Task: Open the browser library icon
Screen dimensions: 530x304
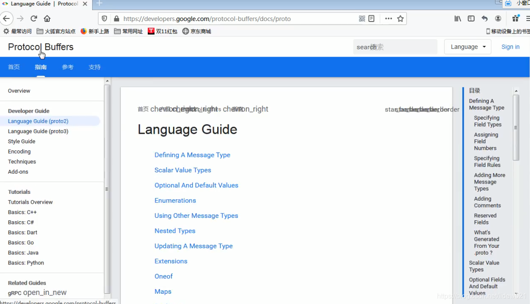Action: [x=458, y=18]
